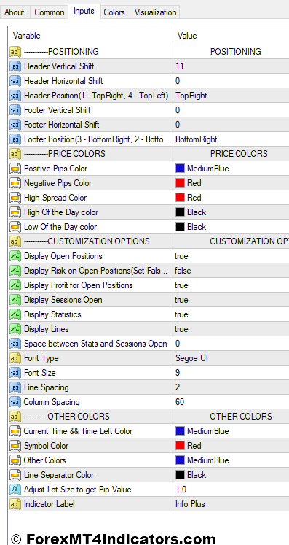Select the Space between Stats and Sessions Open row
This screenshot has height=545, width=289.
click(149, 344)
